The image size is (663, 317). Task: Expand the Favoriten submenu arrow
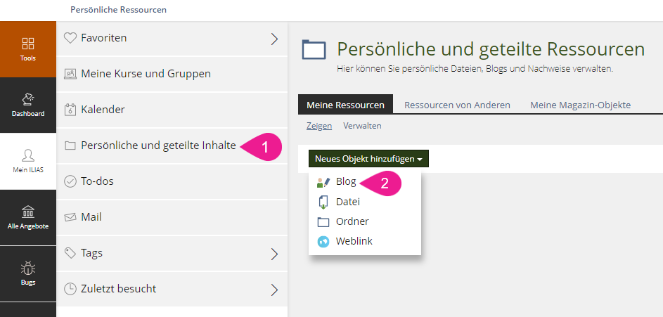click(x=274, y=39)
